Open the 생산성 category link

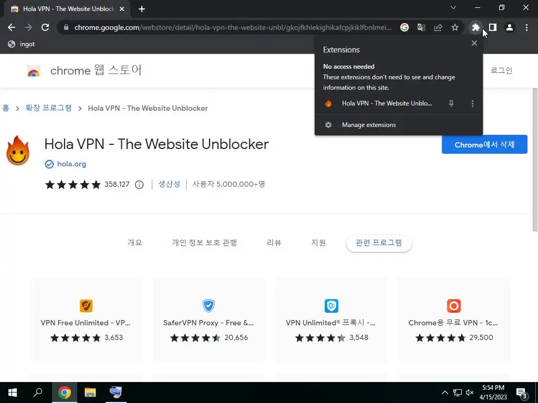(x=169, y=184)
